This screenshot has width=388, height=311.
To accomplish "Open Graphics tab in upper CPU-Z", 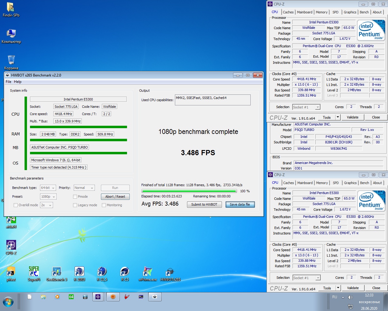I will point(350,12).
